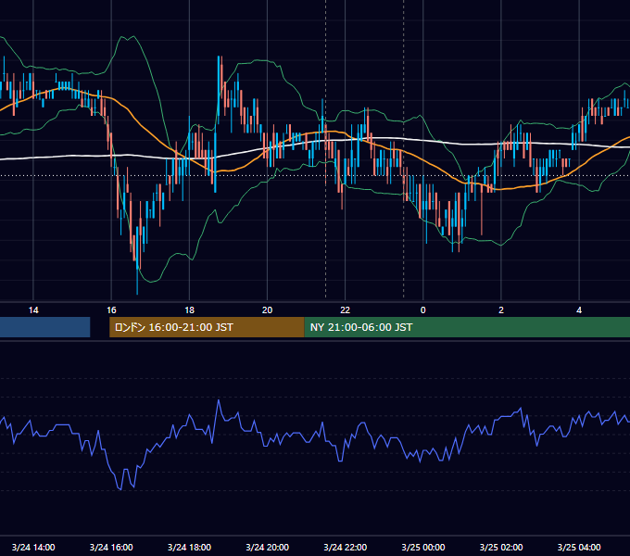Click the 3/25 02:00 date label
Viewport: 630px width, 556px height.
tap(501, 547)
